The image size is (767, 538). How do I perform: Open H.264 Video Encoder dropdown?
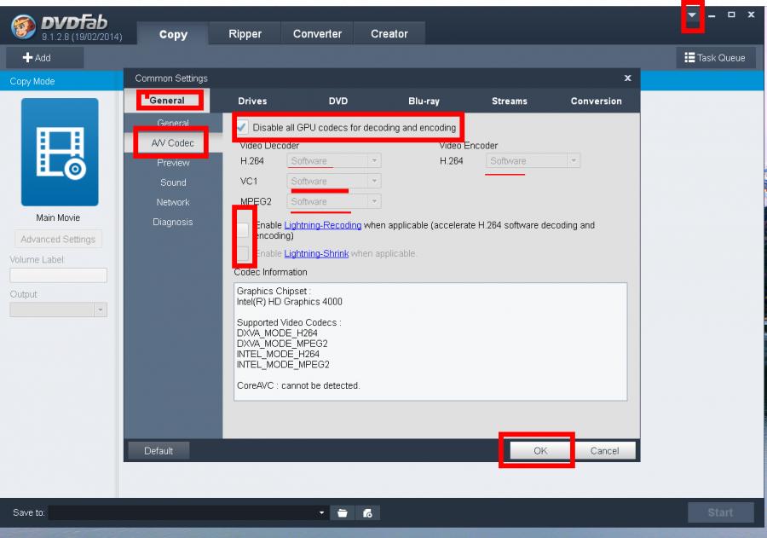point(533,160)
